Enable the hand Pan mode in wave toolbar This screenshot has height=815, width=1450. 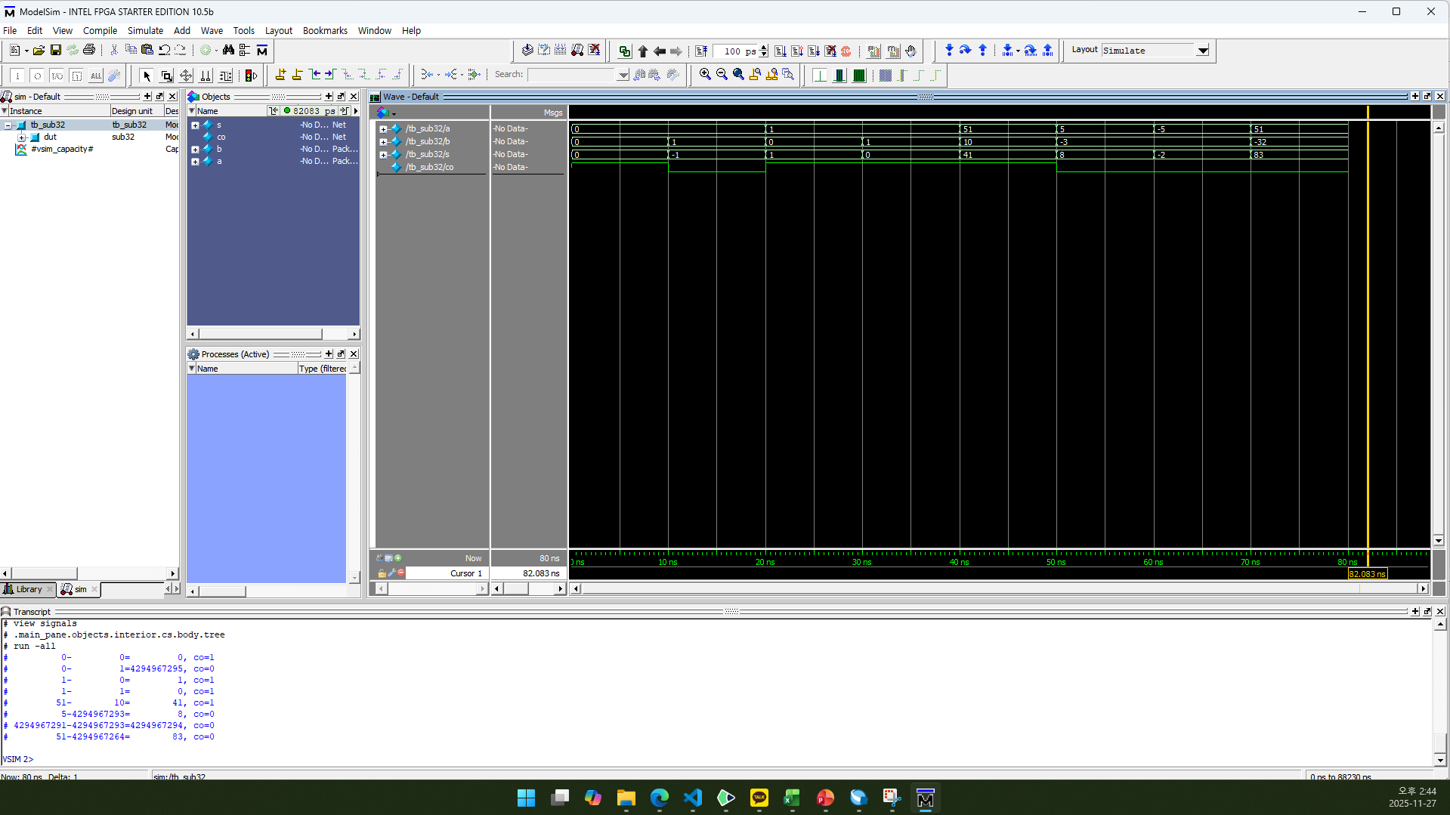click(911, 51)
